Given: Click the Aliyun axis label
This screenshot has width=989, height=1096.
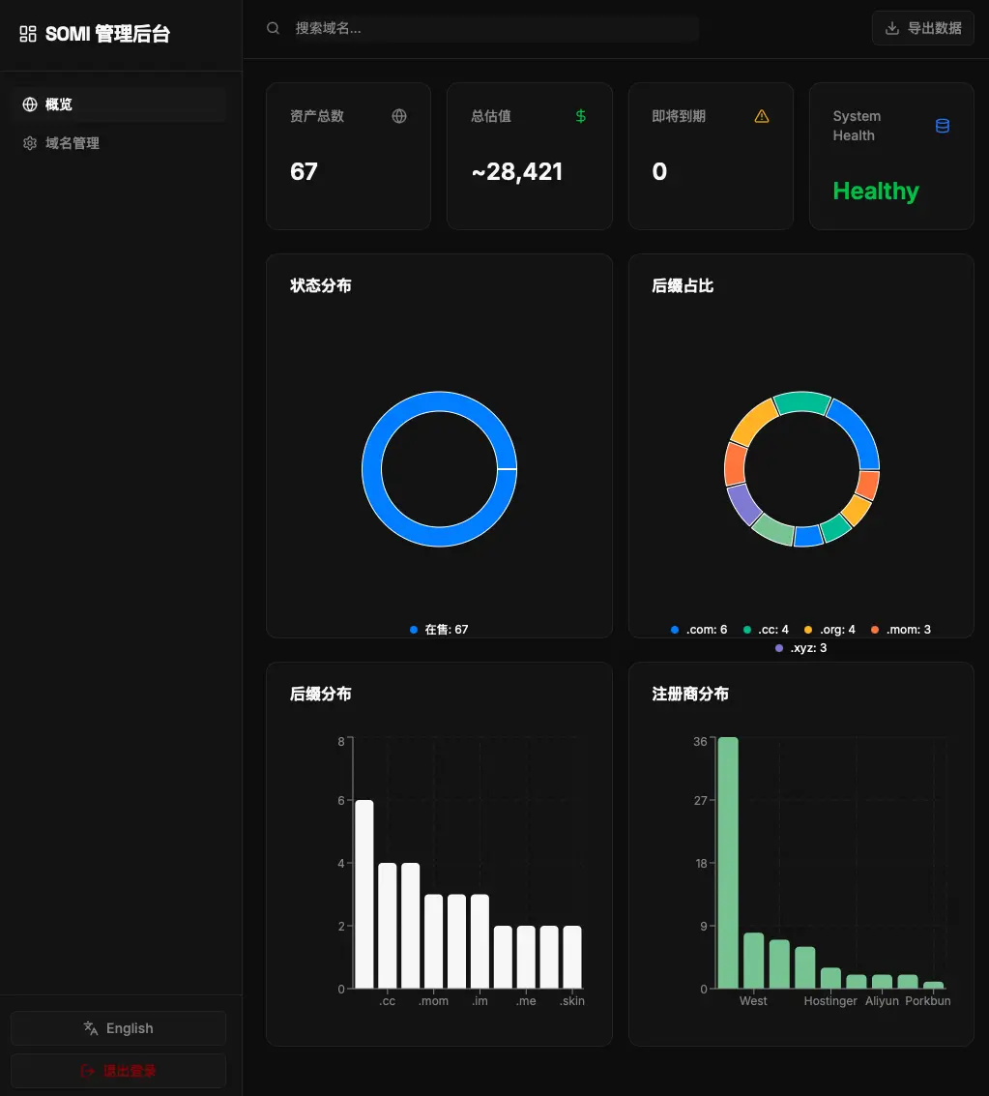Looking at the screenshot, I should [882, 1001].
